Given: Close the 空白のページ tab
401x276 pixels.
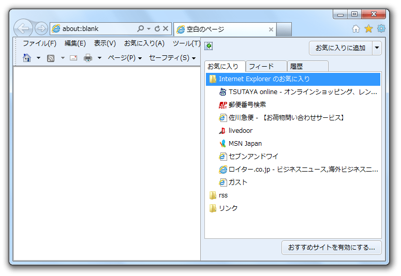Looking at the screenshot, I should click(271, 29).
